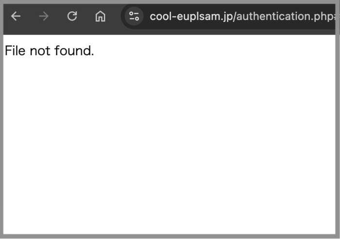Reload the page with the circular arrow
The image size is (340, 239).
[72, 16]
